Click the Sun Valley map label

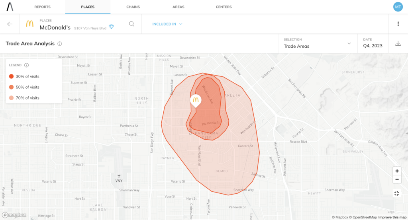tap(353, 152)
